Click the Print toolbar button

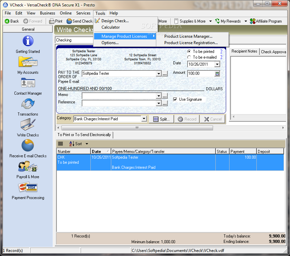56,21
